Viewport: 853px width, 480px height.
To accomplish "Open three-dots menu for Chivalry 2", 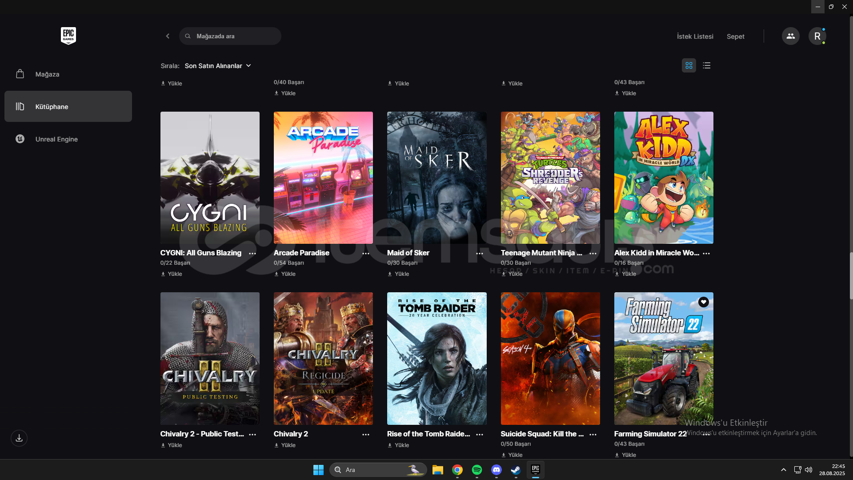I will (366, 434).
